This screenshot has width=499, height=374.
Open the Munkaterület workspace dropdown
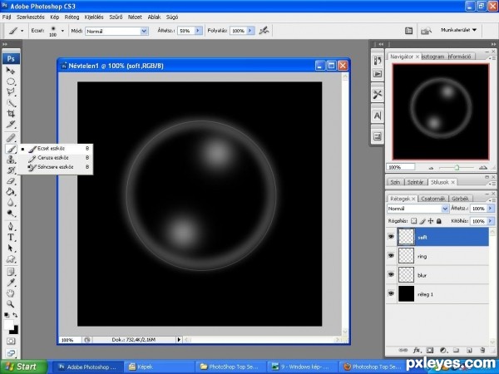point(458,30)
